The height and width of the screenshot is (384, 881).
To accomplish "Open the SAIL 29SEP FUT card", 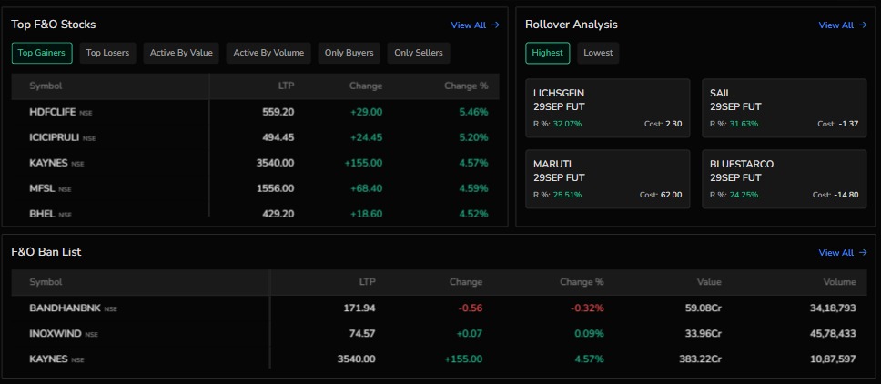I will click(784, 107).
